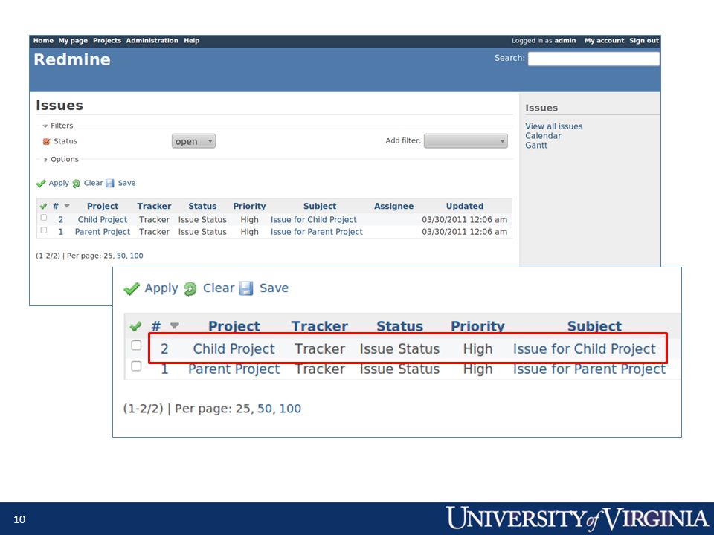This screenshot has height=535, width=714.
Task: Open Child Project link in small table
Action: tap(103, 219)
